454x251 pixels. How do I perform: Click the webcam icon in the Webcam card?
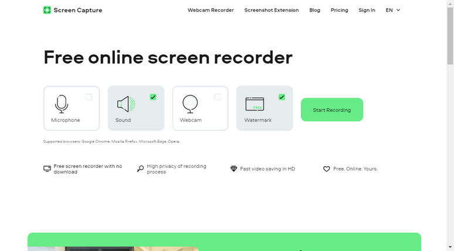point(190,104)
